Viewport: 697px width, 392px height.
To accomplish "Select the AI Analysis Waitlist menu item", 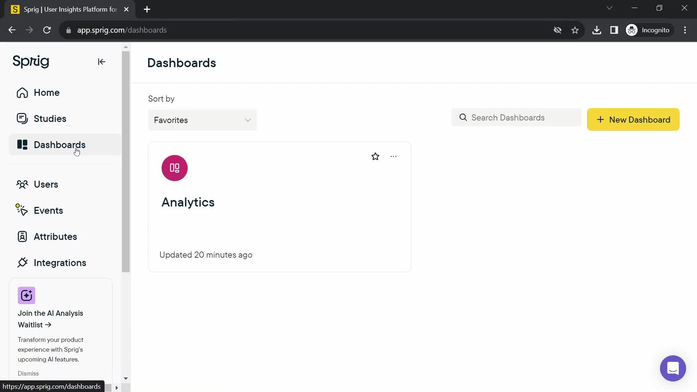I will pos(50,319).
